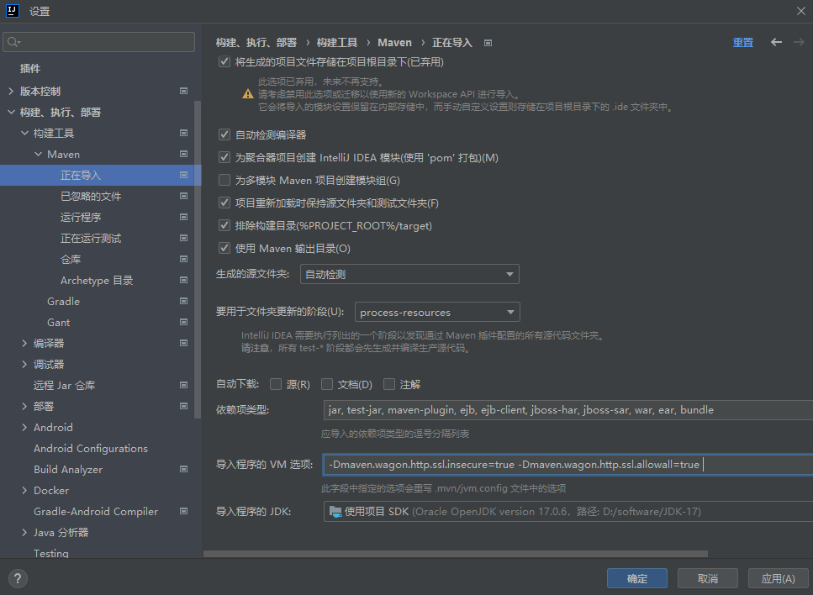Click project-level icon on 远程 Jar 仓库 row
This screenshot has height=595, width=813.
[x=183, y=385]
